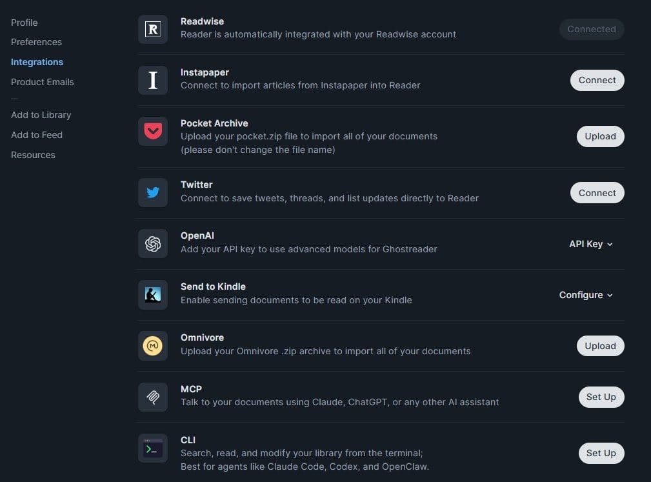Click the Pocket Archive icon
This screenshot has height=482, width=651.
[153, 132]
